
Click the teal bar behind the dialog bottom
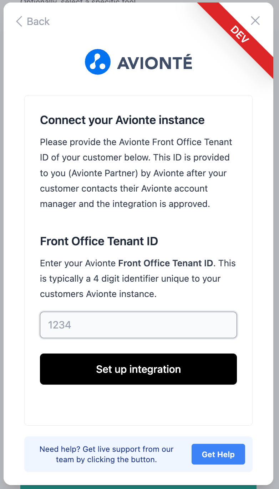tap(138, 487)
